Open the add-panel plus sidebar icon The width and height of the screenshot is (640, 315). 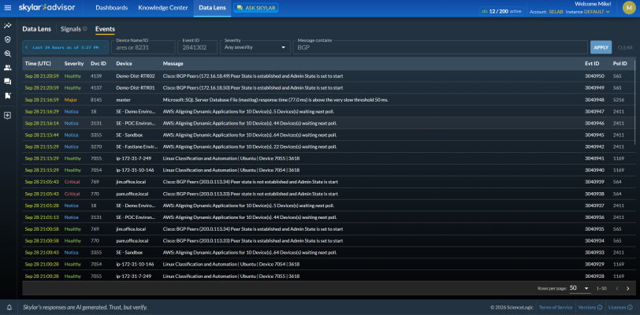coord(7,116)
